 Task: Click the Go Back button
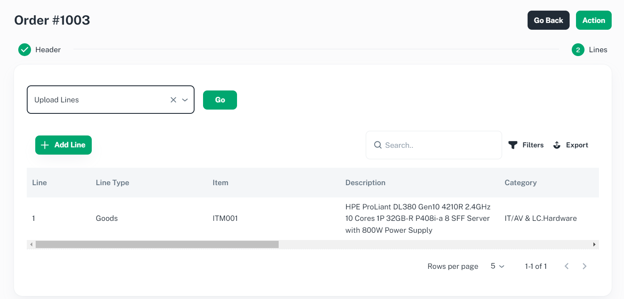click(548, 20)
